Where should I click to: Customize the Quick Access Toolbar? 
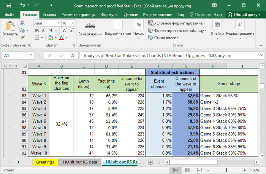coord(51,5)
